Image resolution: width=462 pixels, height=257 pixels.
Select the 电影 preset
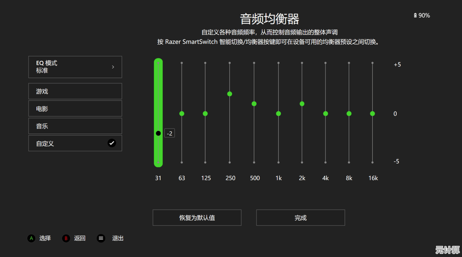(75, 108)
